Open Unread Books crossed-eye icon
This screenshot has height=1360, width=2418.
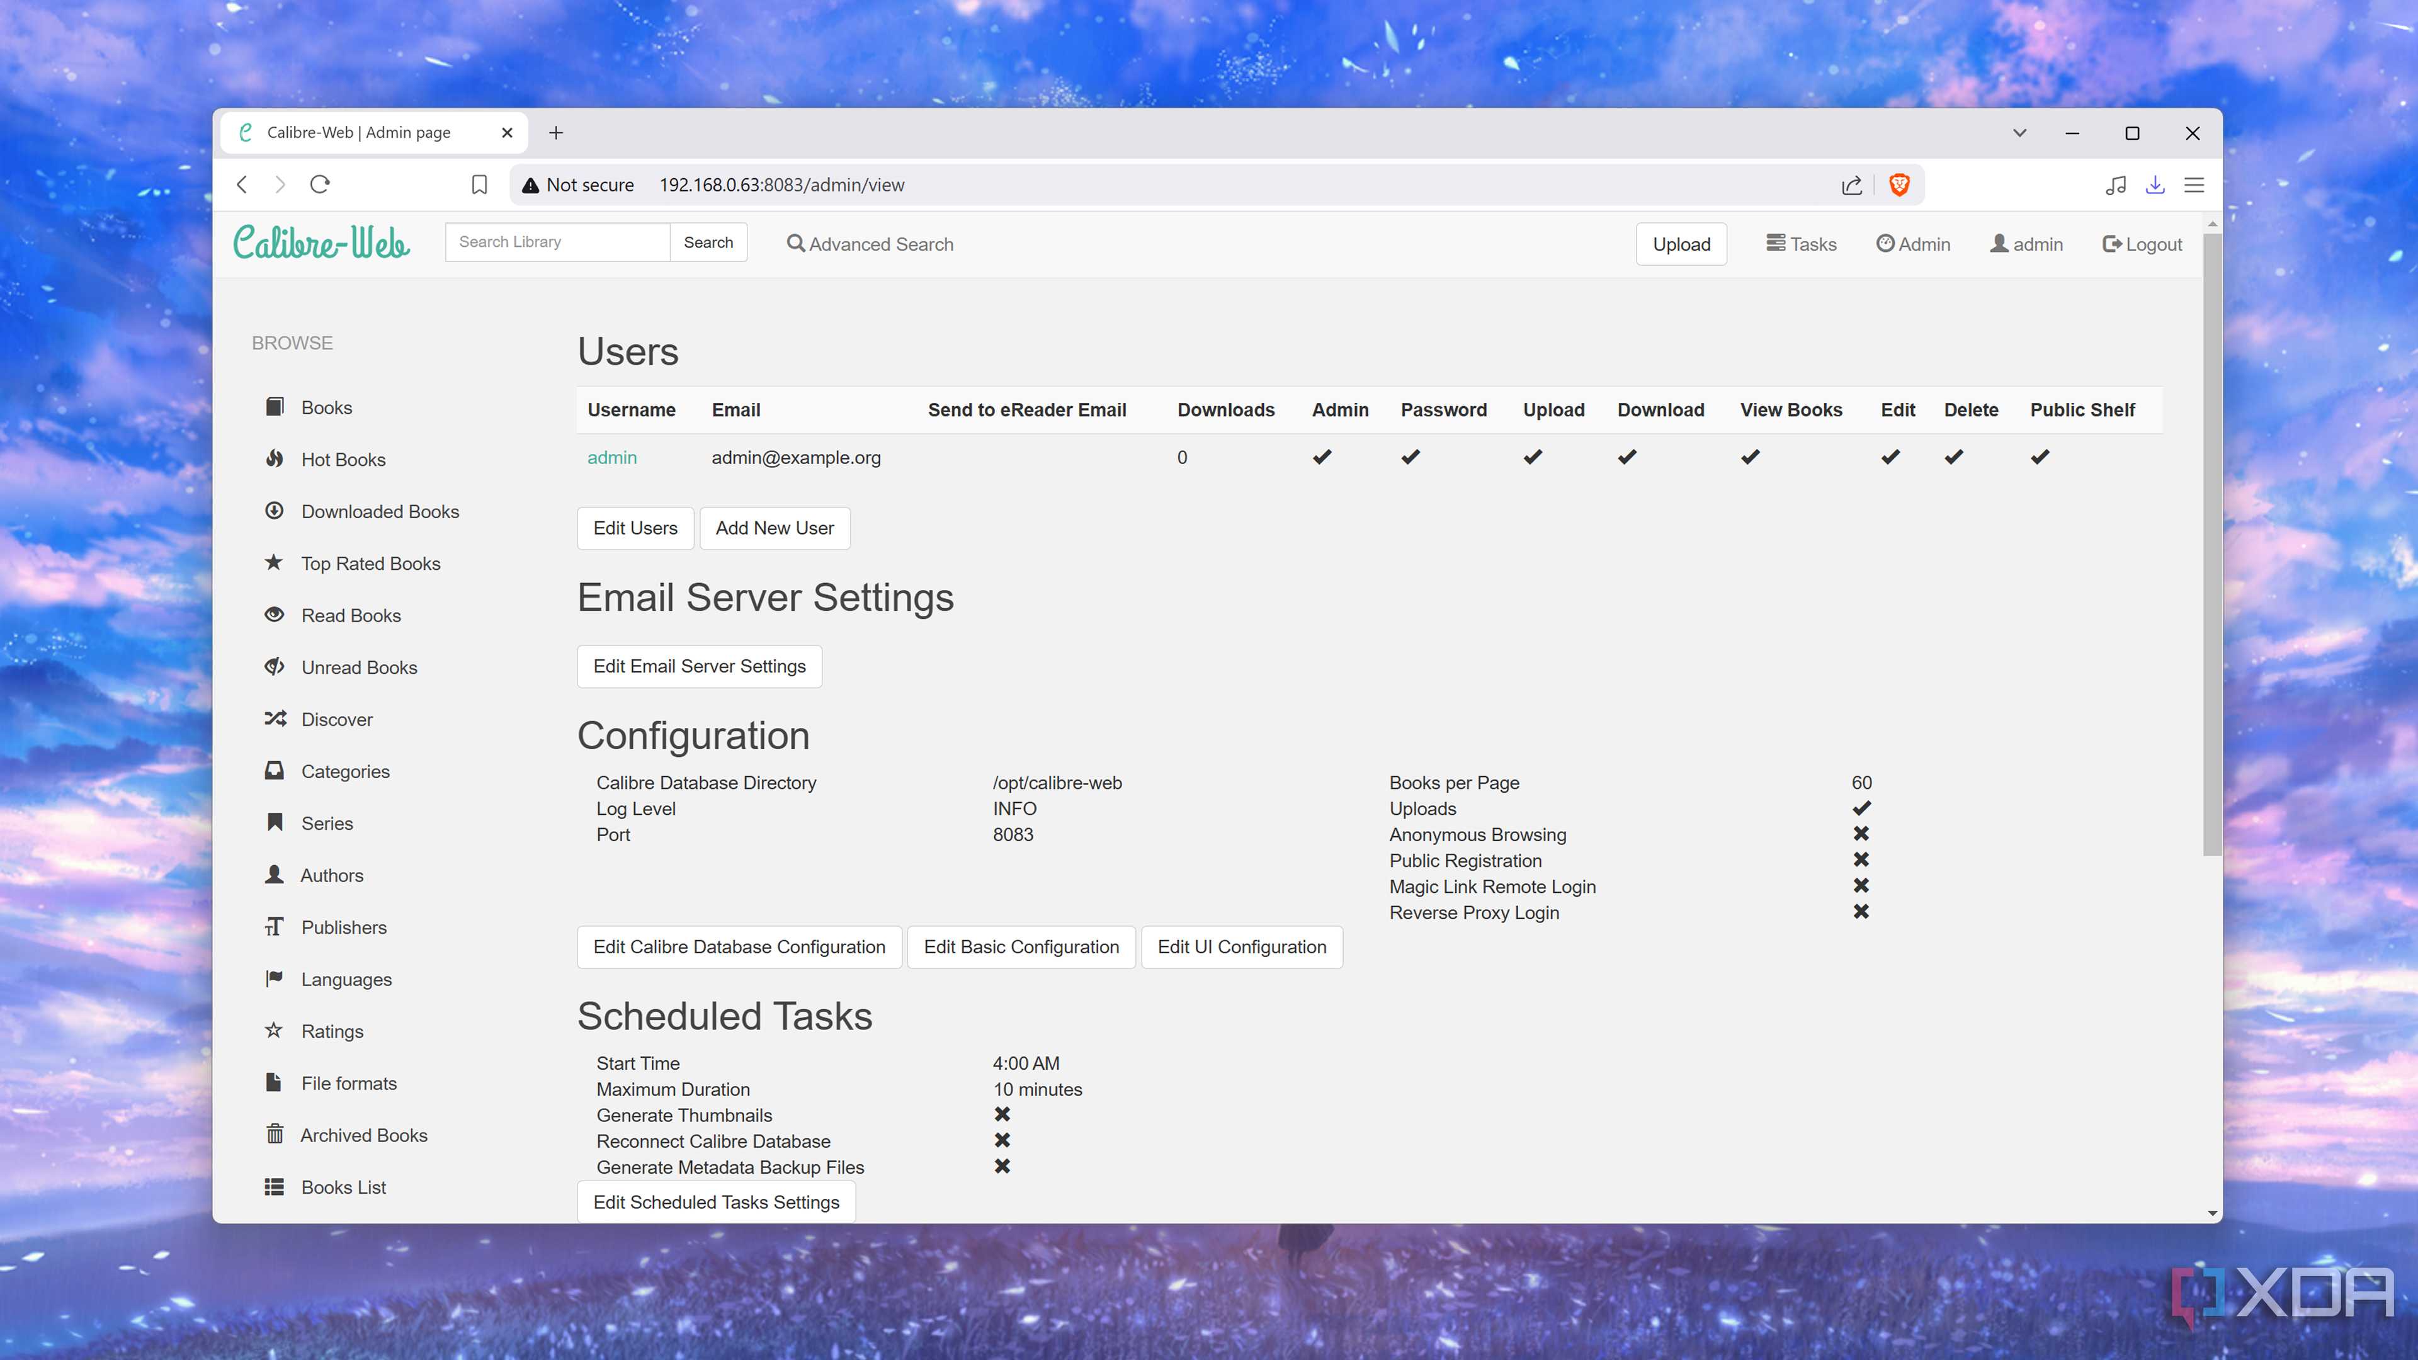(x=274, y=666)
